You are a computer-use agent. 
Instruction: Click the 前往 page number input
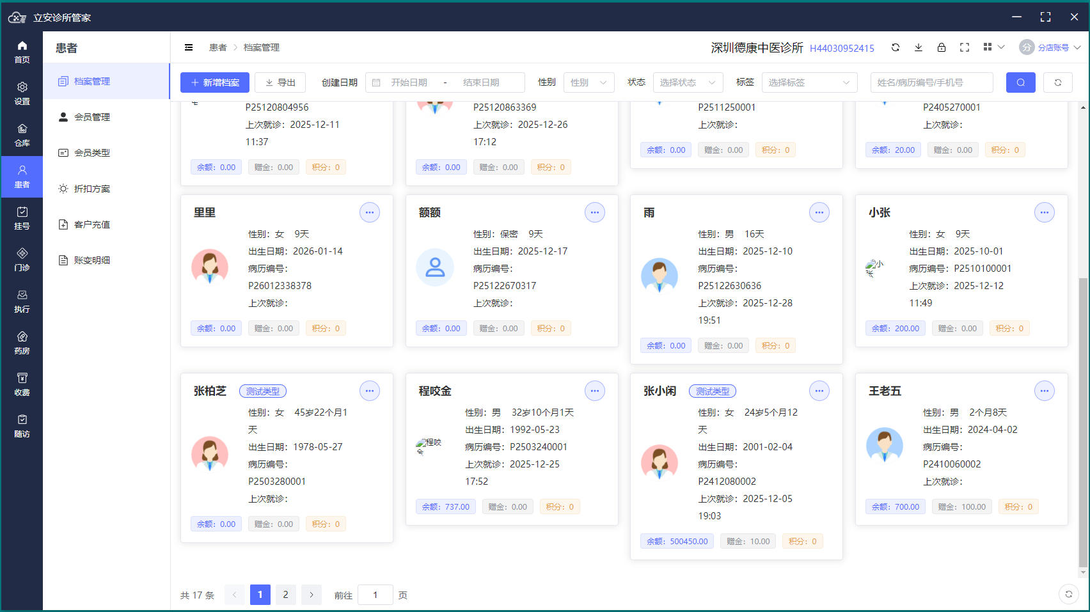tap(375, 595)
